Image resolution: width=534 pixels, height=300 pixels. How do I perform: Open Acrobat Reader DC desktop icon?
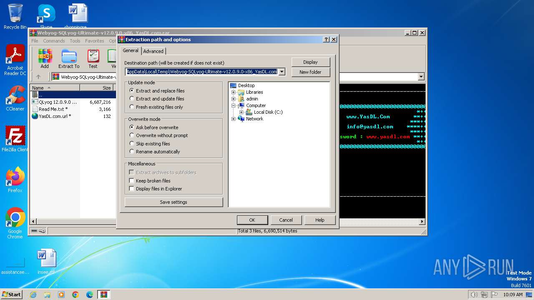(15, 60)
